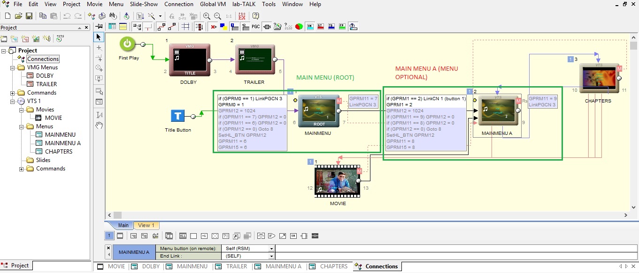Switch to the View 1 tab
This screenshot has width=639, height=273.
click(146, 225)
